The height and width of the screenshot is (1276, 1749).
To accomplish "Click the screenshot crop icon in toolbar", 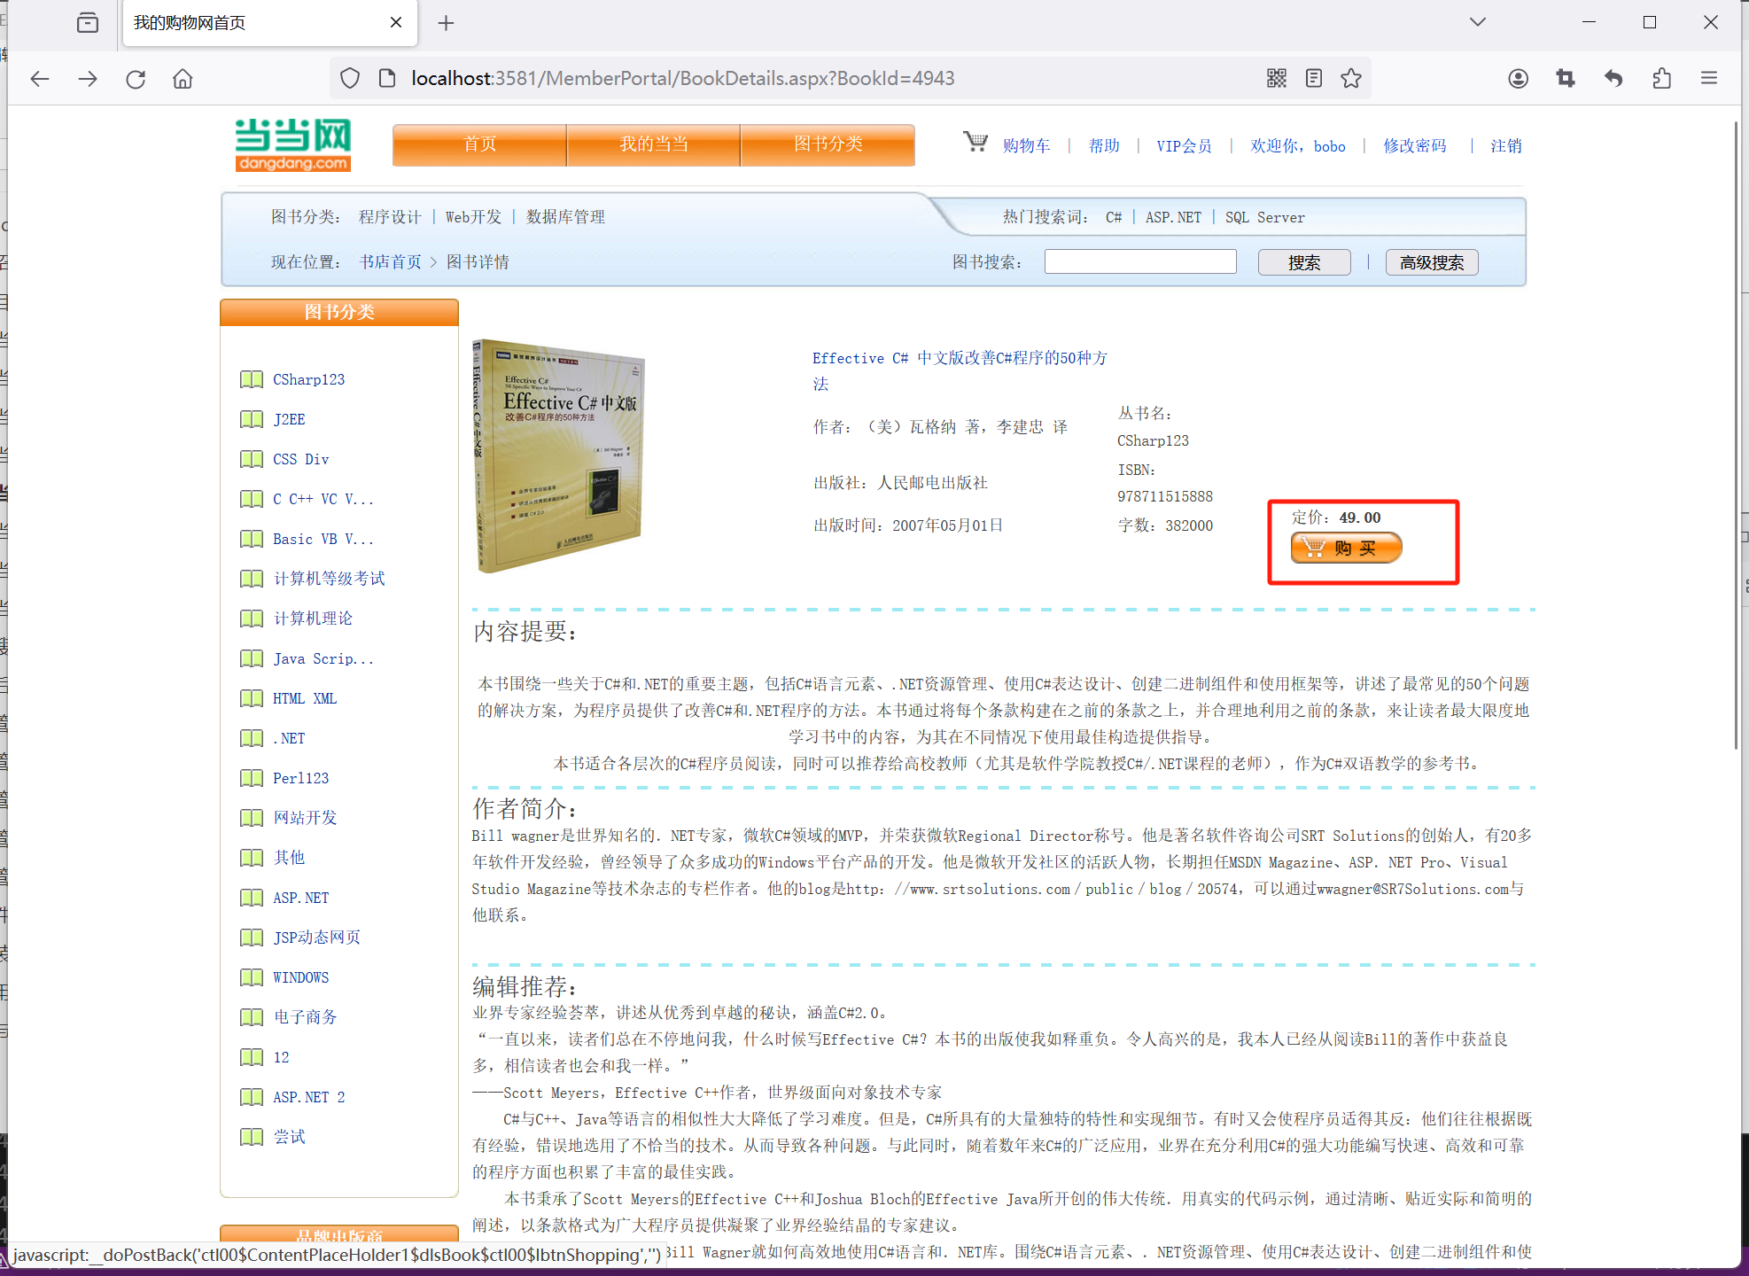I will 1566,78.
